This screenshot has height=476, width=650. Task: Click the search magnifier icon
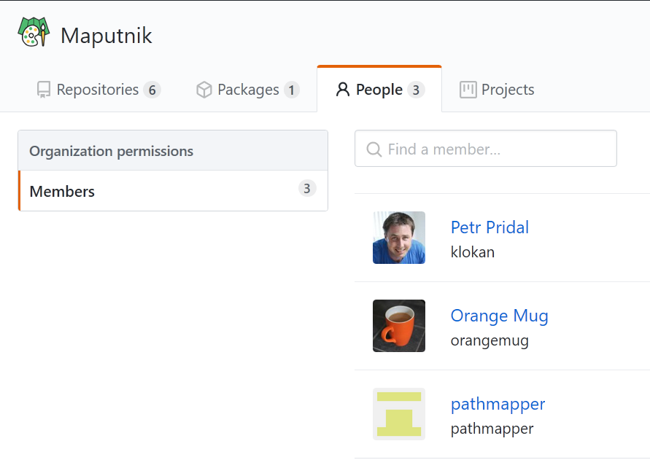click(x=374, y=149)
